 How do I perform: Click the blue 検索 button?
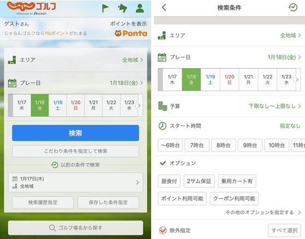pos(76,133)
